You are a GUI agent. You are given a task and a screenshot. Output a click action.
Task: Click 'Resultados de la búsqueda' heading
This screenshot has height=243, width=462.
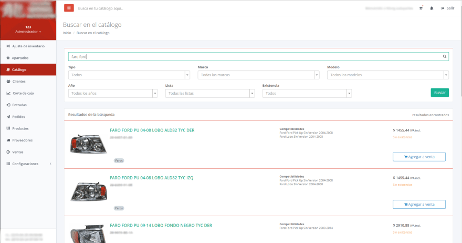tap(91, 115)
